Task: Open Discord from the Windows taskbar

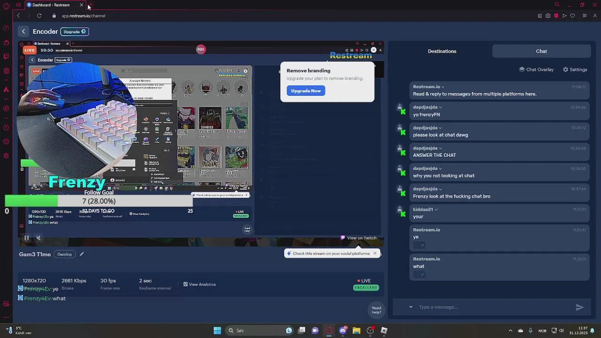Action: coord(343,330)
